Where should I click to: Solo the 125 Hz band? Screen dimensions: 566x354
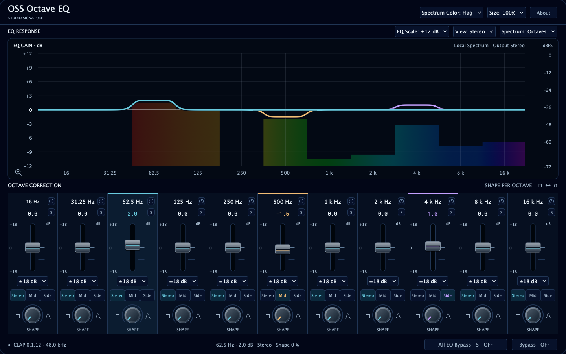point(201,212)
